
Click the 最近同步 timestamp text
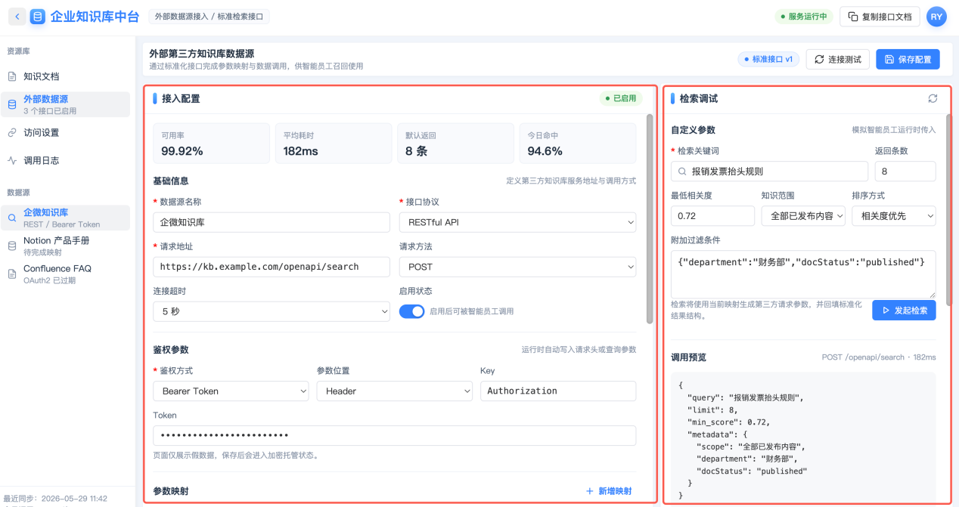pyautogui.click(x=55, y=499)
